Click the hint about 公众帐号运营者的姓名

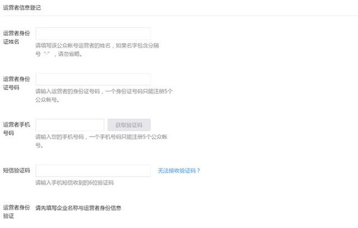[x=97, y=50]
